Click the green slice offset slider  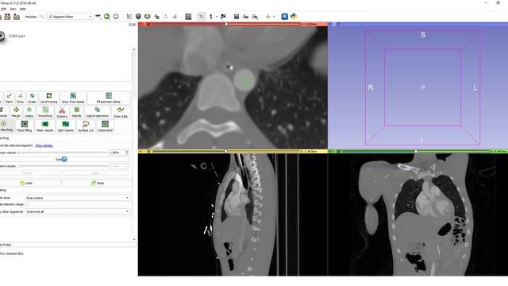(416, 151)
